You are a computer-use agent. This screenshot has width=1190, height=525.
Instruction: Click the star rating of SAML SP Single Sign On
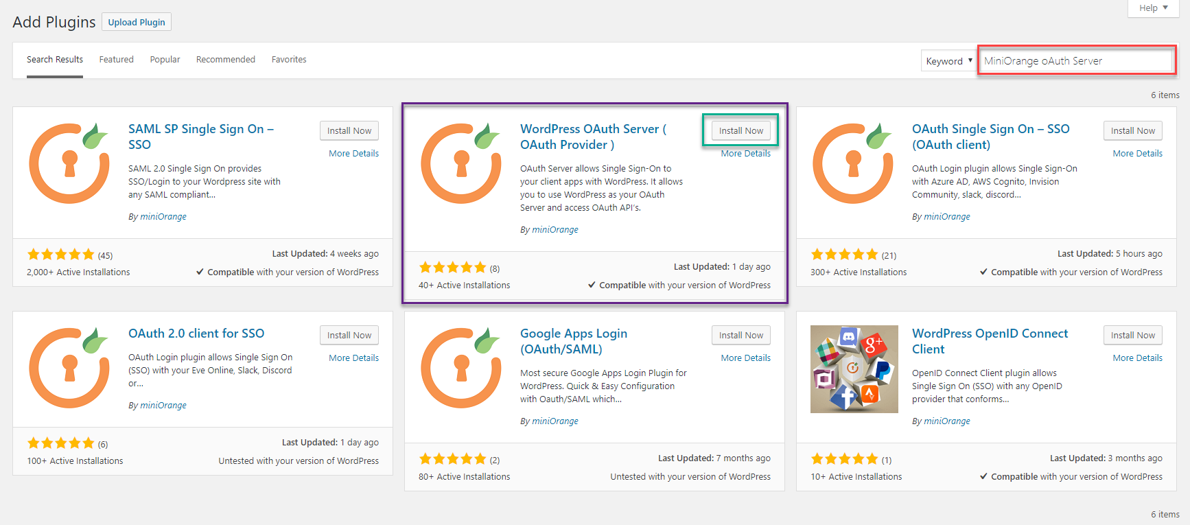[61, 255]
